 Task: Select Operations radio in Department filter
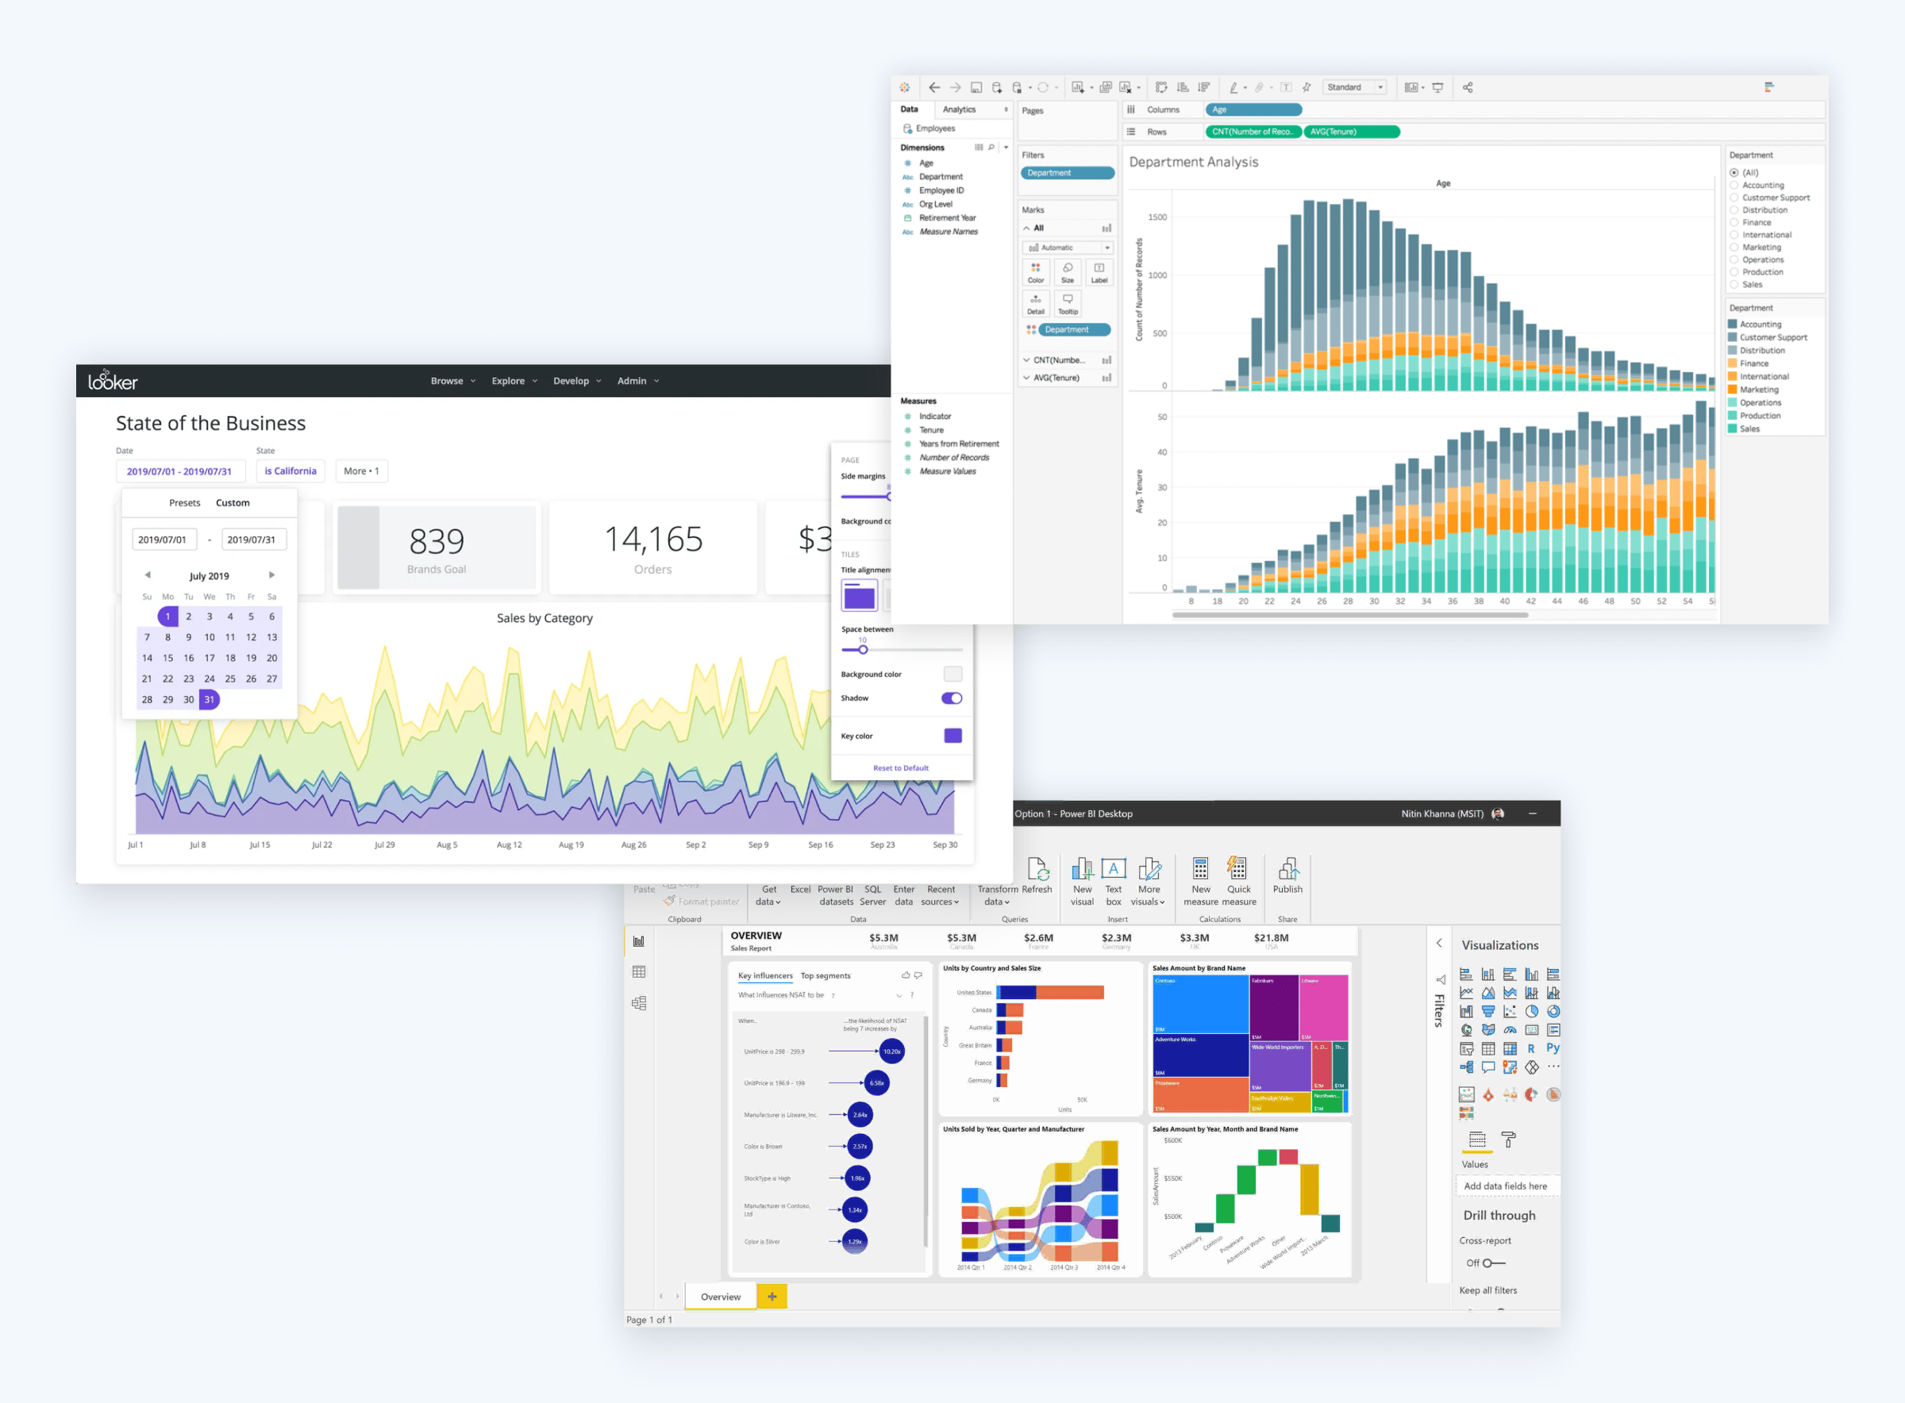tap(1734, 259)
